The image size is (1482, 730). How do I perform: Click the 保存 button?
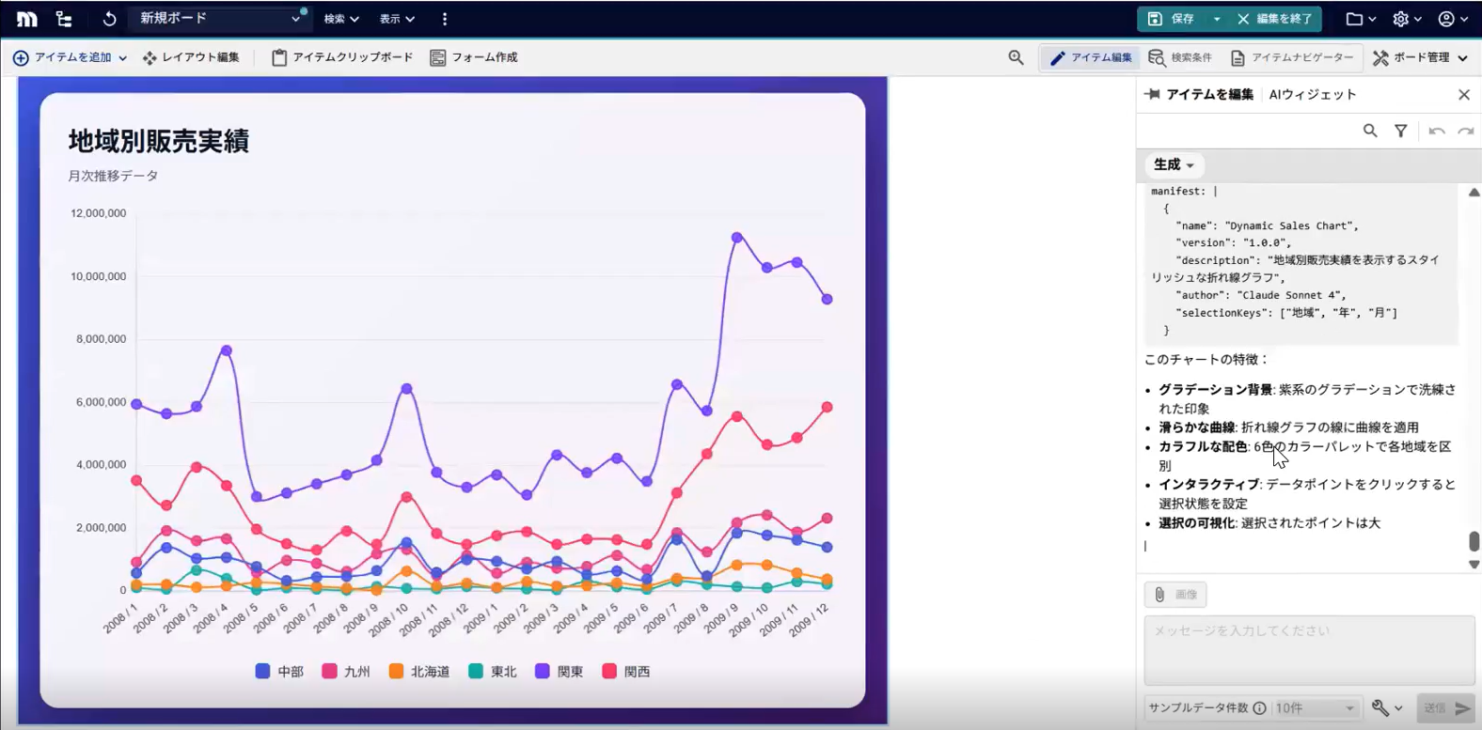pyautogui.click(x=1172, y=19)
